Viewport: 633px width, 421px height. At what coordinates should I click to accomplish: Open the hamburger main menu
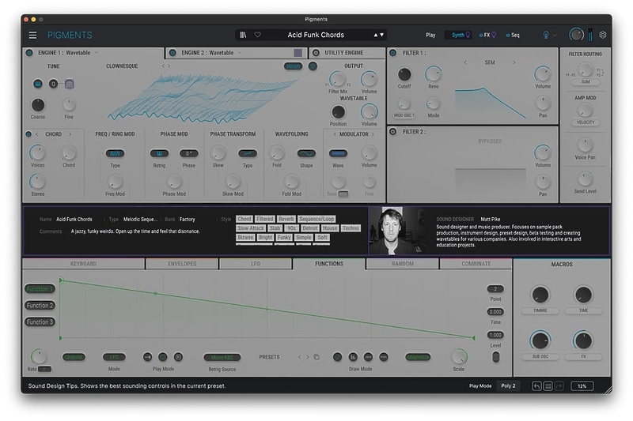tap(32, 35)
